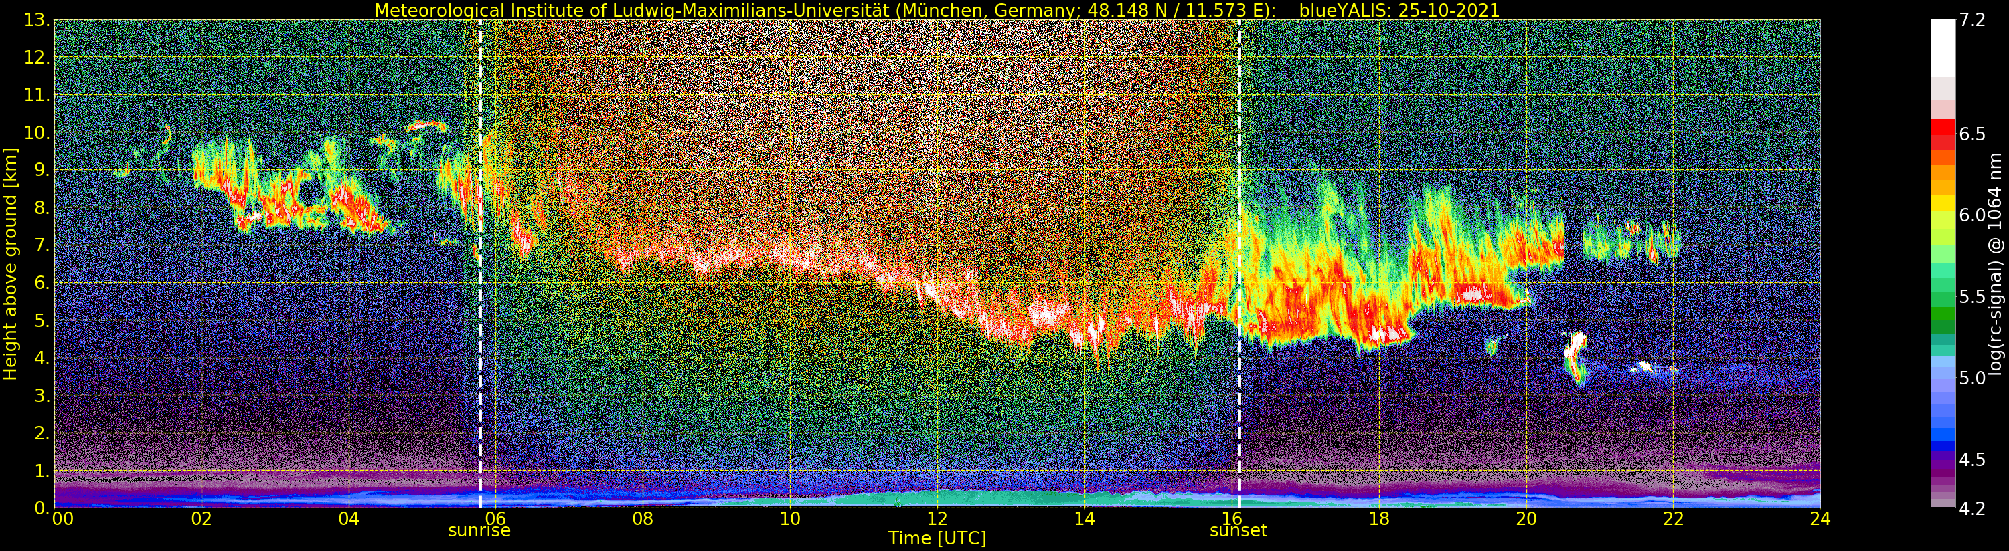
Task: Select the time-axis tick label '12'
Action: point(937,519)
